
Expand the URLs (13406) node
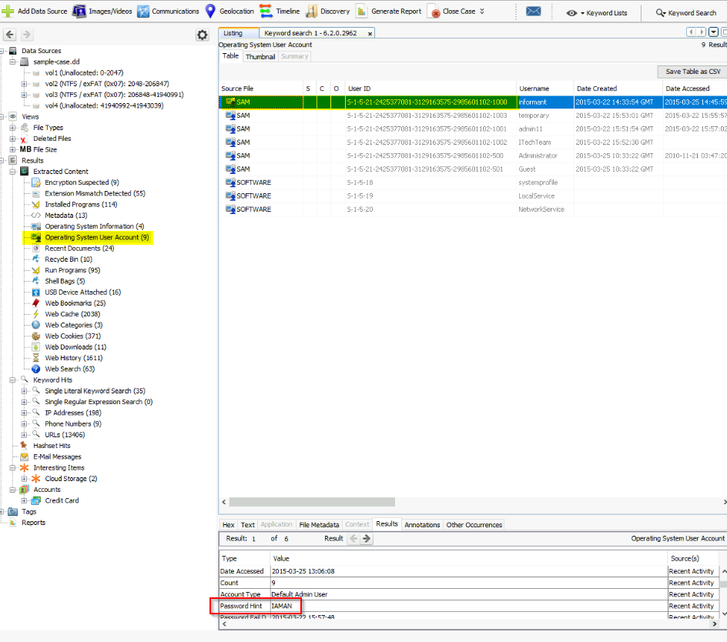click(x=24, y=435)
